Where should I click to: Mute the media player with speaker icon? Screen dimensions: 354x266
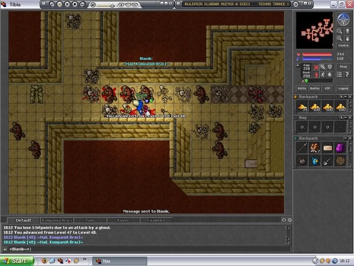[93, 5]
